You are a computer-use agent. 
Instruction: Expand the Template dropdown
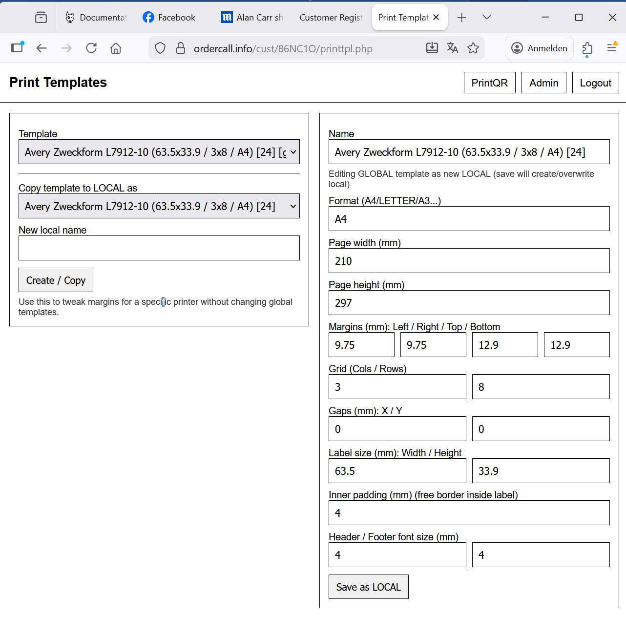coord(159,152)
